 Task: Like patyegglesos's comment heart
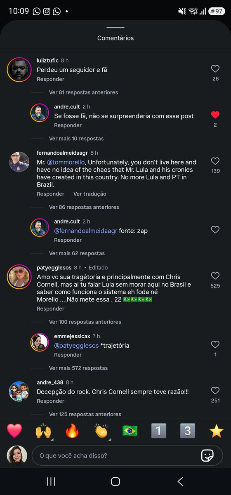pos(215,276)
